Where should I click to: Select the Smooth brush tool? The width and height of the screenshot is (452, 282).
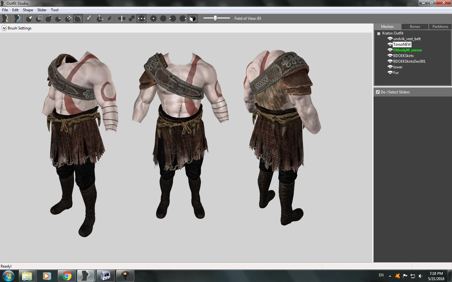click(78, 18)
